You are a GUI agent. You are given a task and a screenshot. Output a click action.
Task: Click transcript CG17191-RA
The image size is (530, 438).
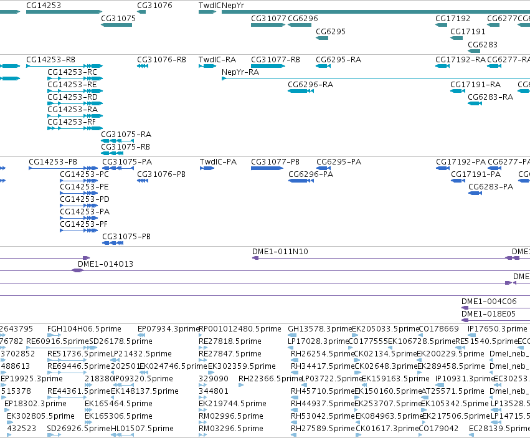tap(475, 85)
